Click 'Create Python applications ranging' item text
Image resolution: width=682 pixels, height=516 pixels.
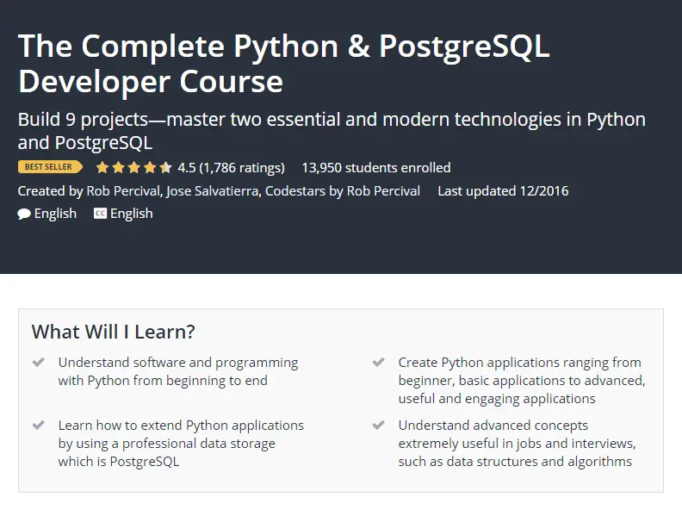[522, 381]
